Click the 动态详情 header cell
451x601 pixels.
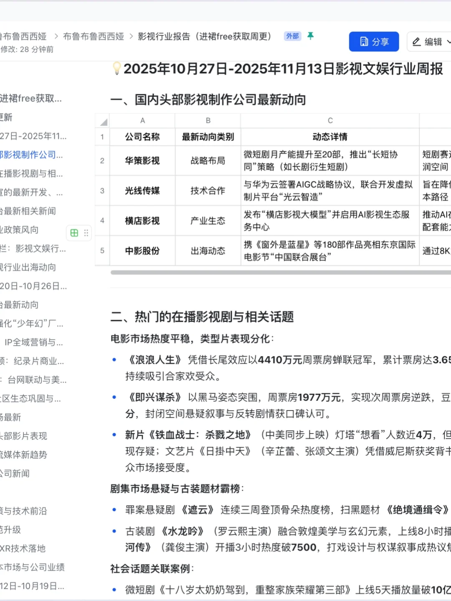click(x=330, y=137)
